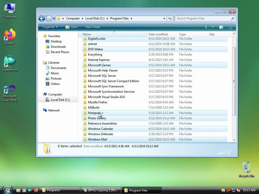Select the MSBuild folder
Viewport: 259px width, 194px height.
tap(155, 108)
